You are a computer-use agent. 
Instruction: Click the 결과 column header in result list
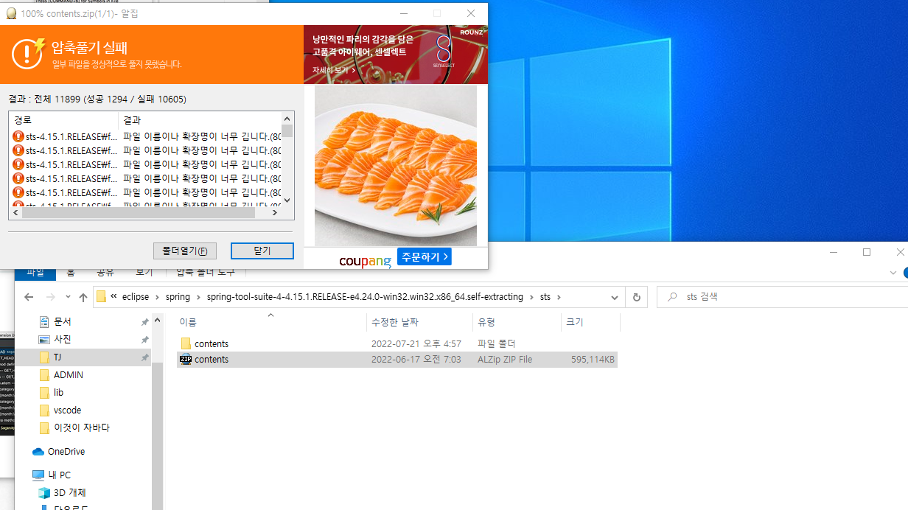coord(199,119)
